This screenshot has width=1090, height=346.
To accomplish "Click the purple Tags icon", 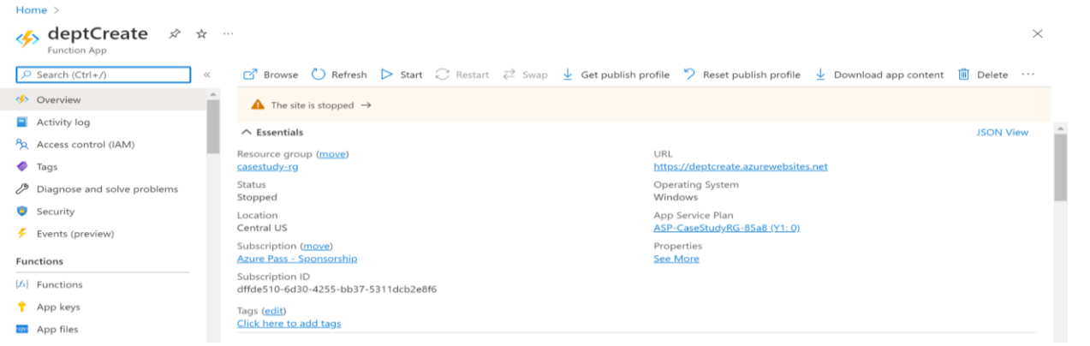I will [x=22, y=167].
